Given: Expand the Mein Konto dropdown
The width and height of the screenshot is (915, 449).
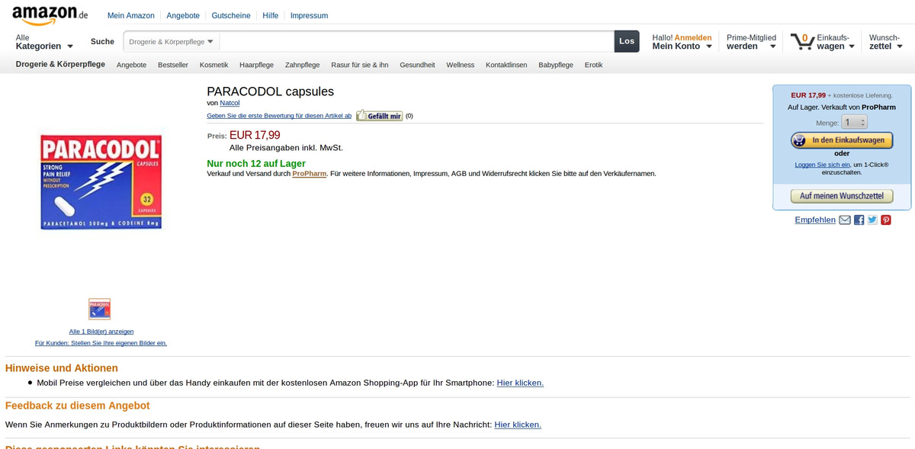Looking at the screenshot, I should [x=681, y=46].
